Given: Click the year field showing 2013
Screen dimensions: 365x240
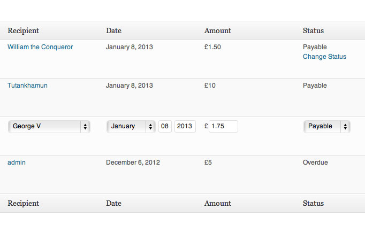Looking at the screenshot, I should [x=185, y=126].
